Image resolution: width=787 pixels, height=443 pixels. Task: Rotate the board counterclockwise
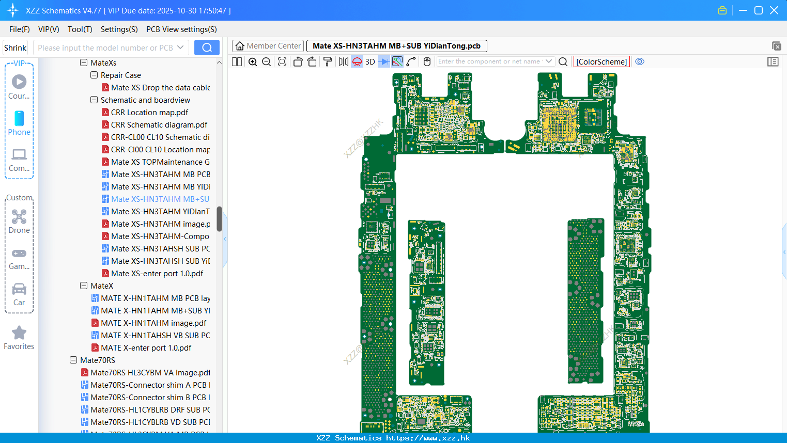coord(298,61)
